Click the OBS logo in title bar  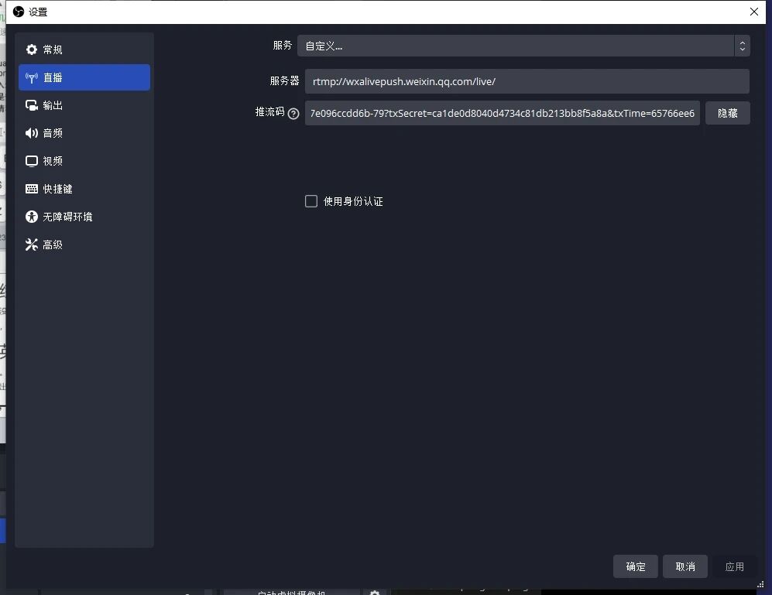pyautogui.click(x=19, y=12)
